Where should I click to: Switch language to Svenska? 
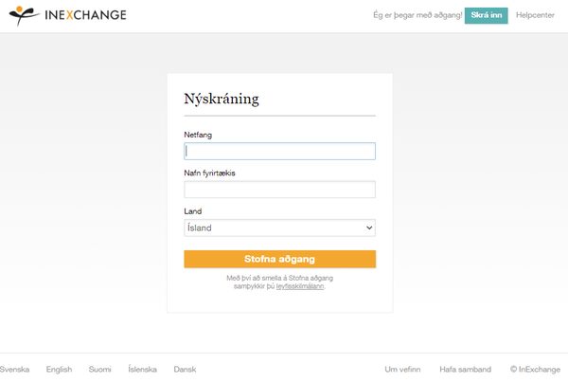(x=14, y=369)
